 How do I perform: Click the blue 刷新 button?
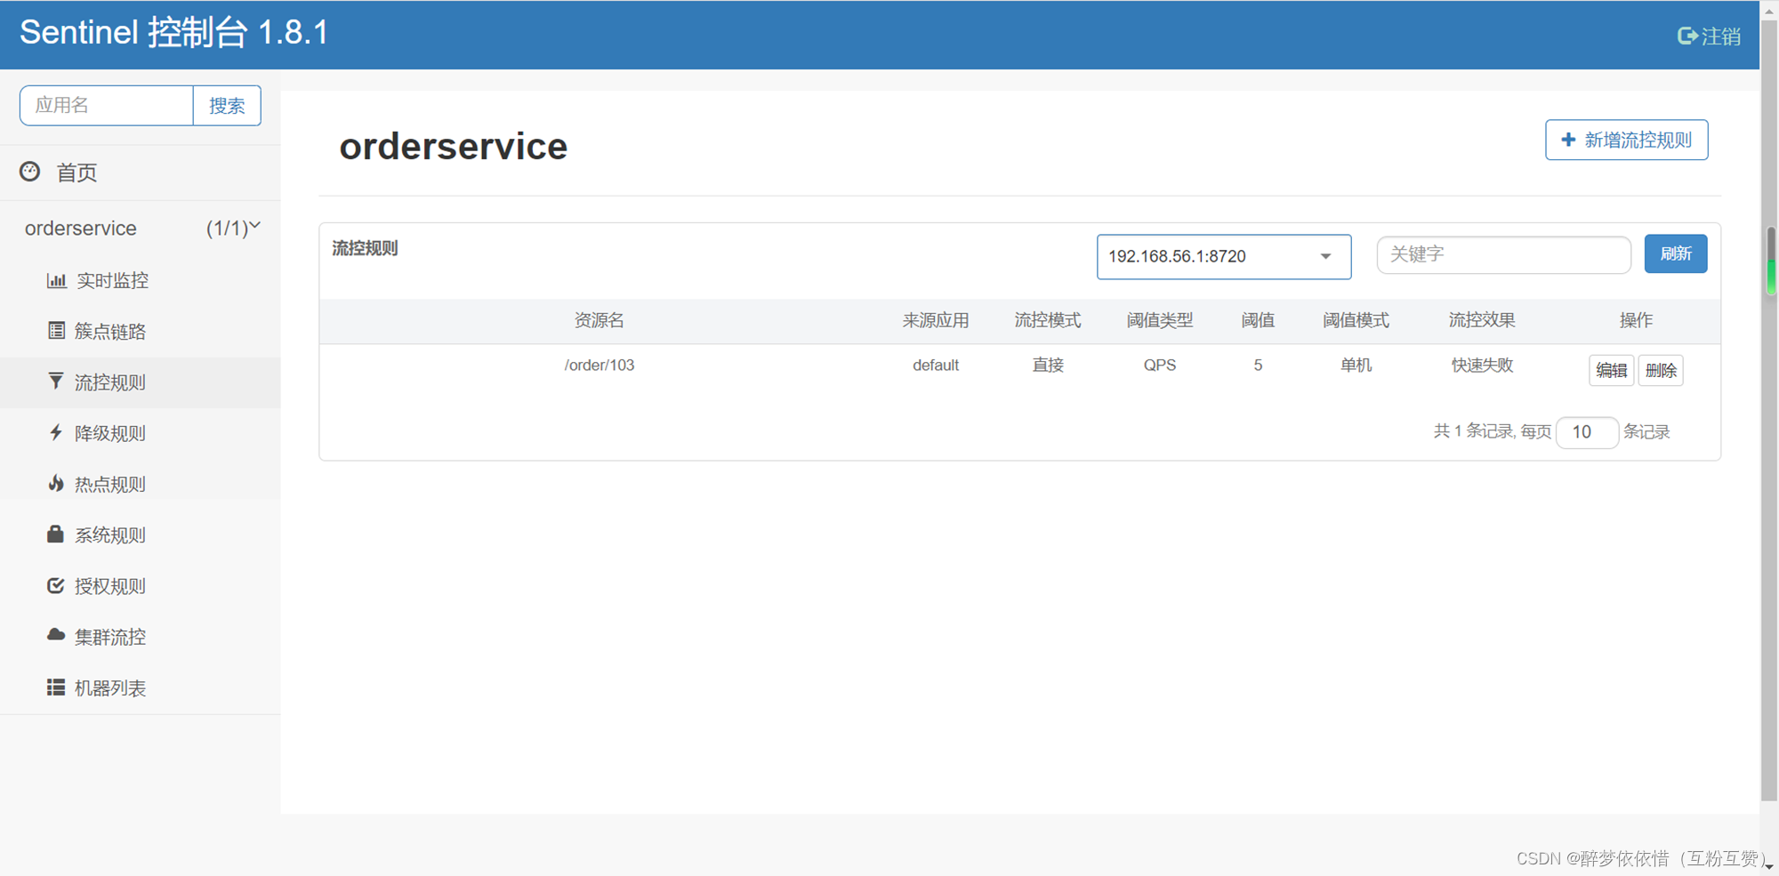[x=1676, y=253]
